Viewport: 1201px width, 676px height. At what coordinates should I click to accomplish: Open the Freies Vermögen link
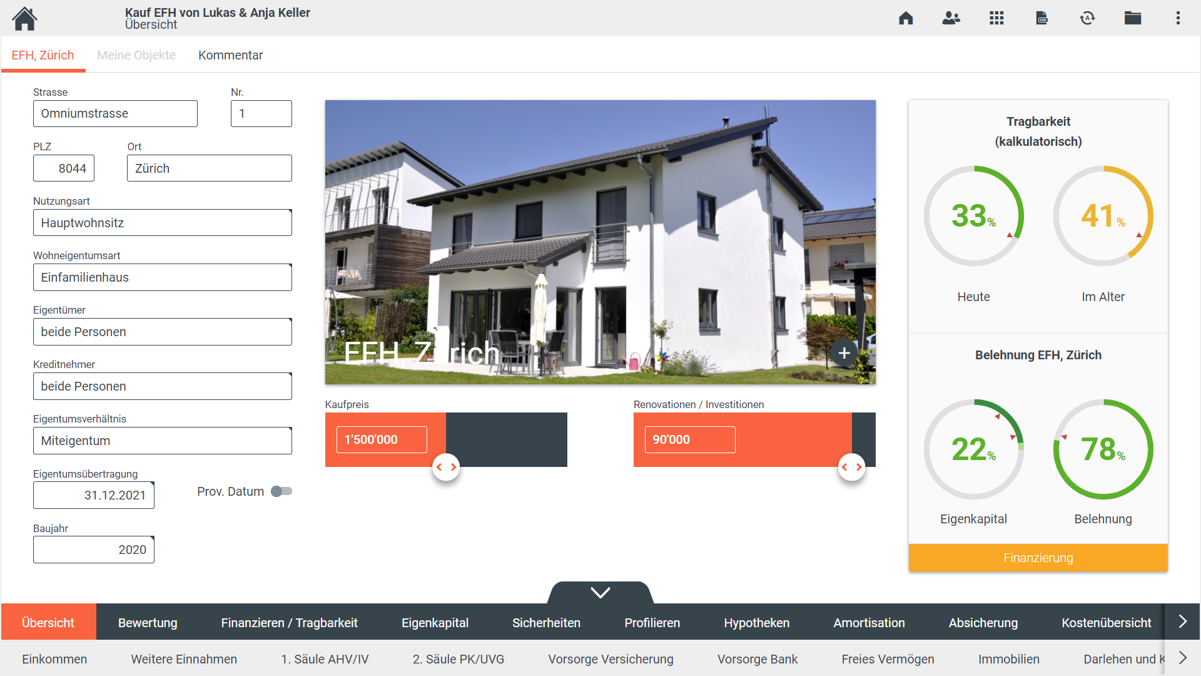888,659
